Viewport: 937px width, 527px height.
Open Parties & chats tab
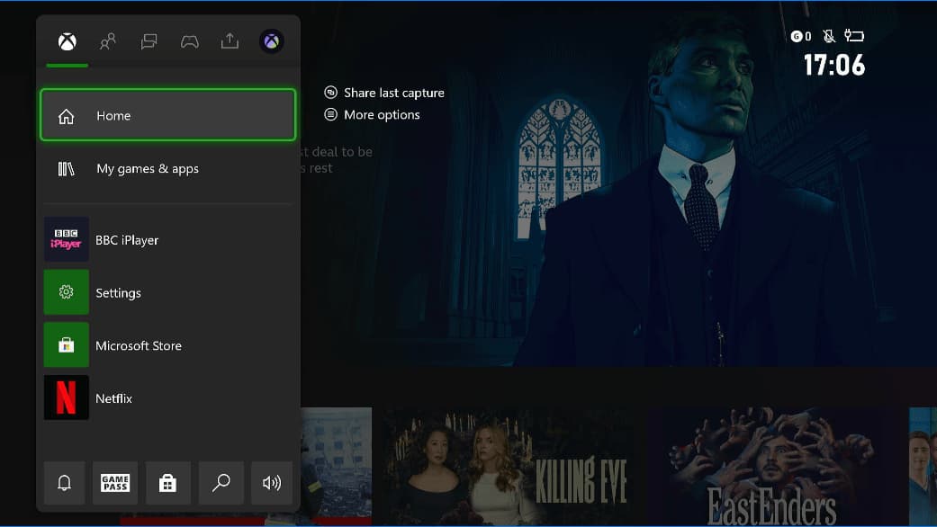pyautogui.click(x=149, y=41)
